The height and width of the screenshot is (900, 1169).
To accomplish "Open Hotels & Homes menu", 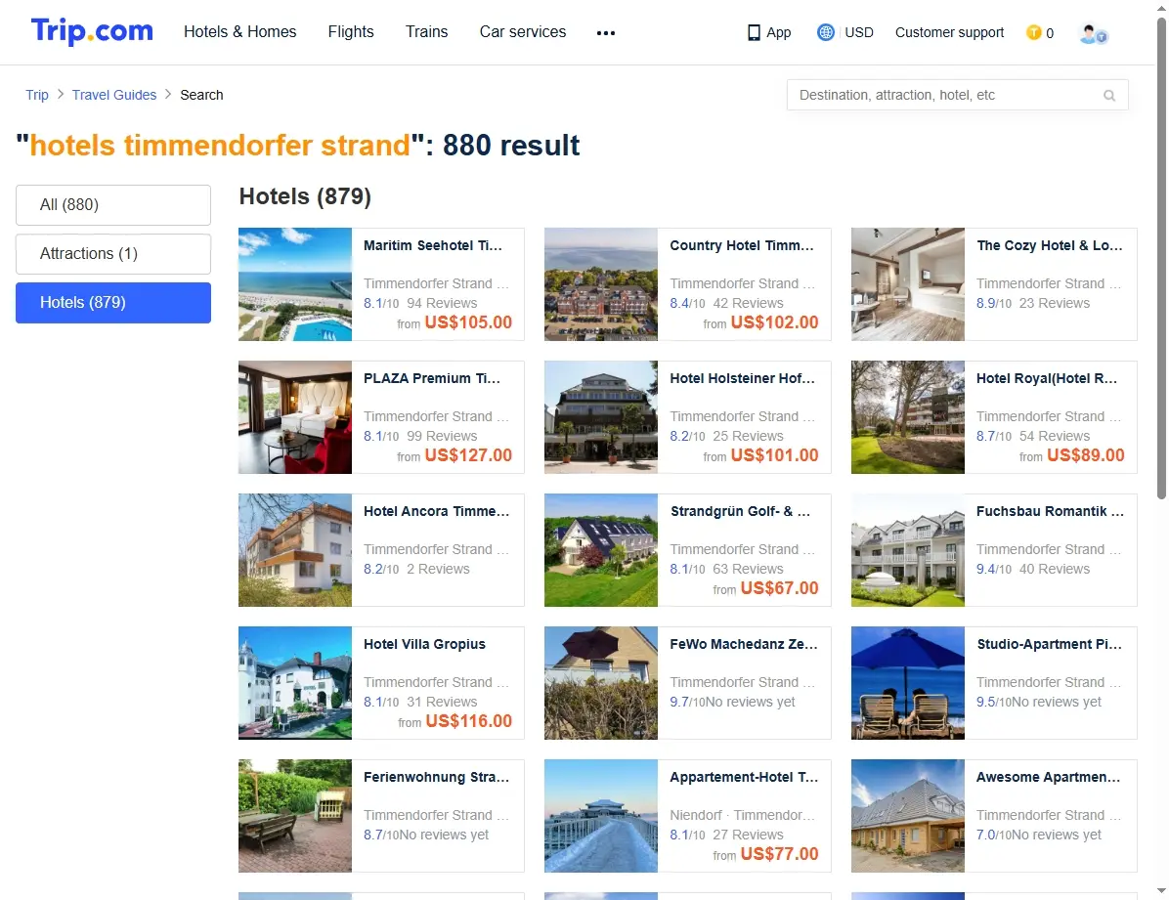I will pyautogui.click(x=240, y=31).
